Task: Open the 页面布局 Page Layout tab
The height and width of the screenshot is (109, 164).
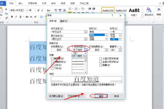Action: [32, 3]
